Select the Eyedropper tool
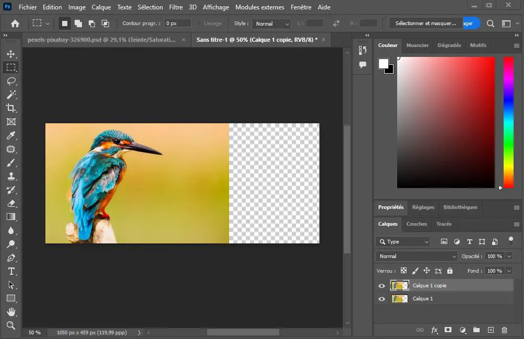This screenshot has height=339, width=524. point(11,135)
